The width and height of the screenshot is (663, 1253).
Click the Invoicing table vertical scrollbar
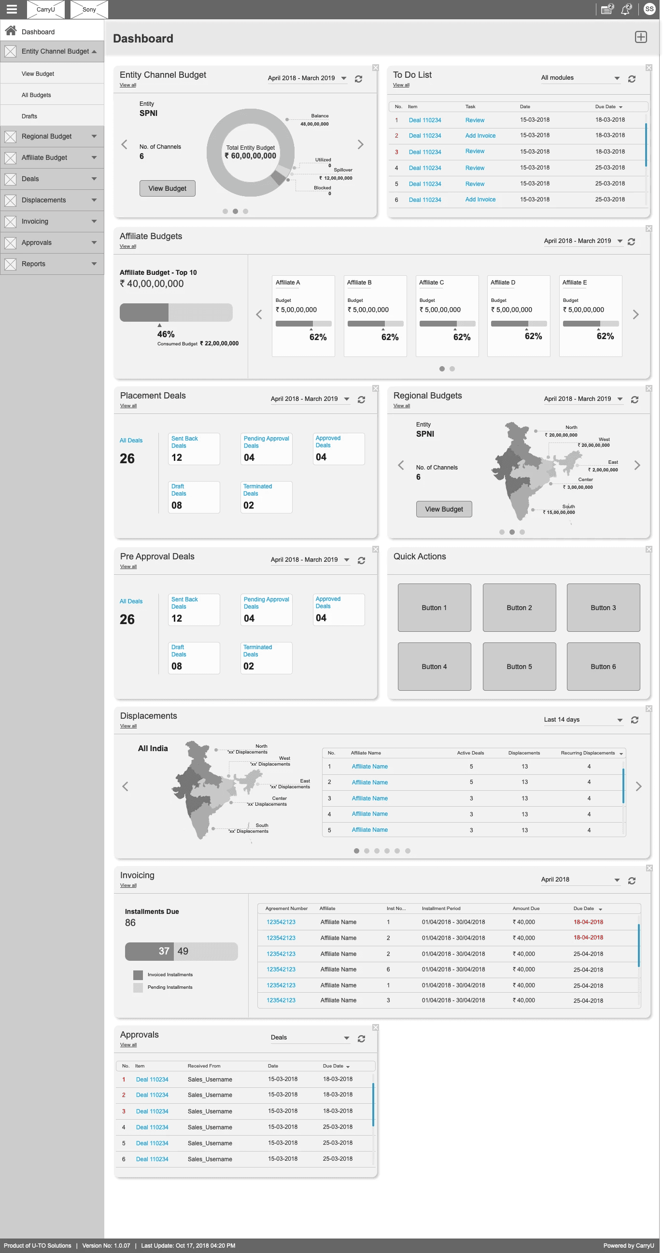pyautogui.click(x=638, y=945)
